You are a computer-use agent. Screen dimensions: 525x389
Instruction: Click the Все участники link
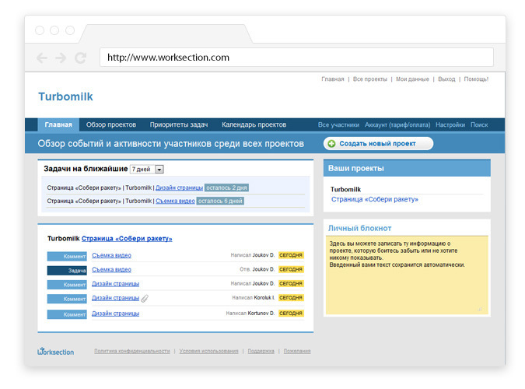click(338, 124)
